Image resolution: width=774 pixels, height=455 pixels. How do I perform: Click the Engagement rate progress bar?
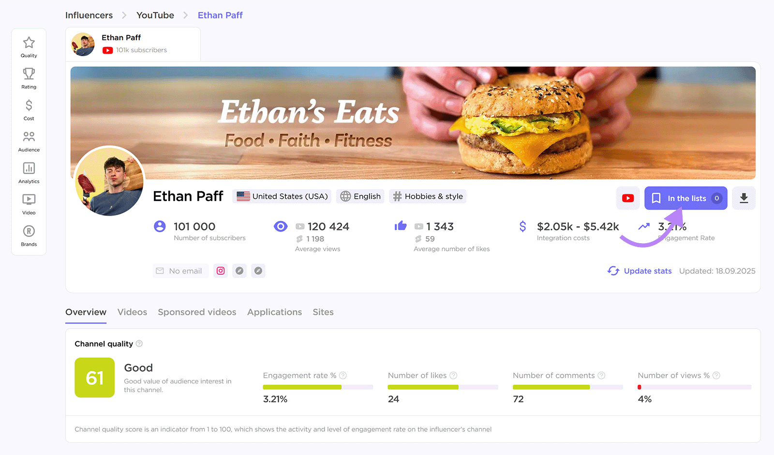coord(318,387)
